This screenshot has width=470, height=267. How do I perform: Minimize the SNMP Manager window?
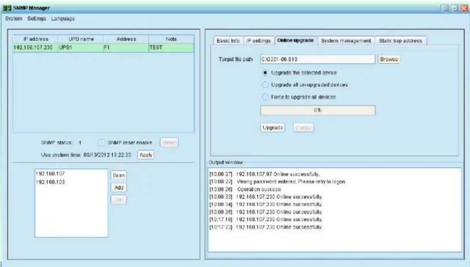click(x=446, y=8)
